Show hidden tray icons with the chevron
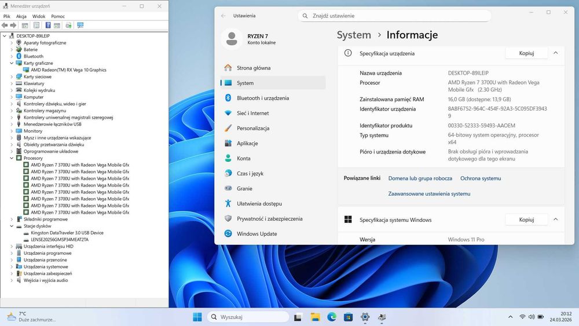Viewport: 579px width, 326px height. (510, 317)
